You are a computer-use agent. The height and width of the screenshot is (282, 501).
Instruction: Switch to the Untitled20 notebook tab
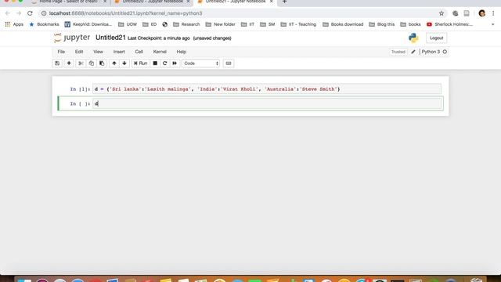click(x=153, y=2)
